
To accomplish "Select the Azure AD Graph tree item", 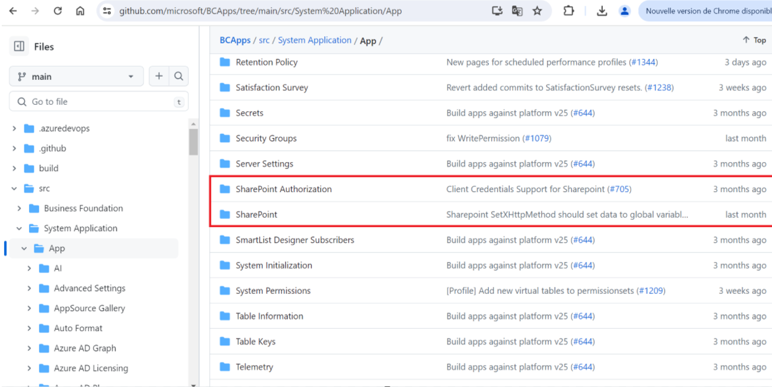I will (x=85, y=348).
